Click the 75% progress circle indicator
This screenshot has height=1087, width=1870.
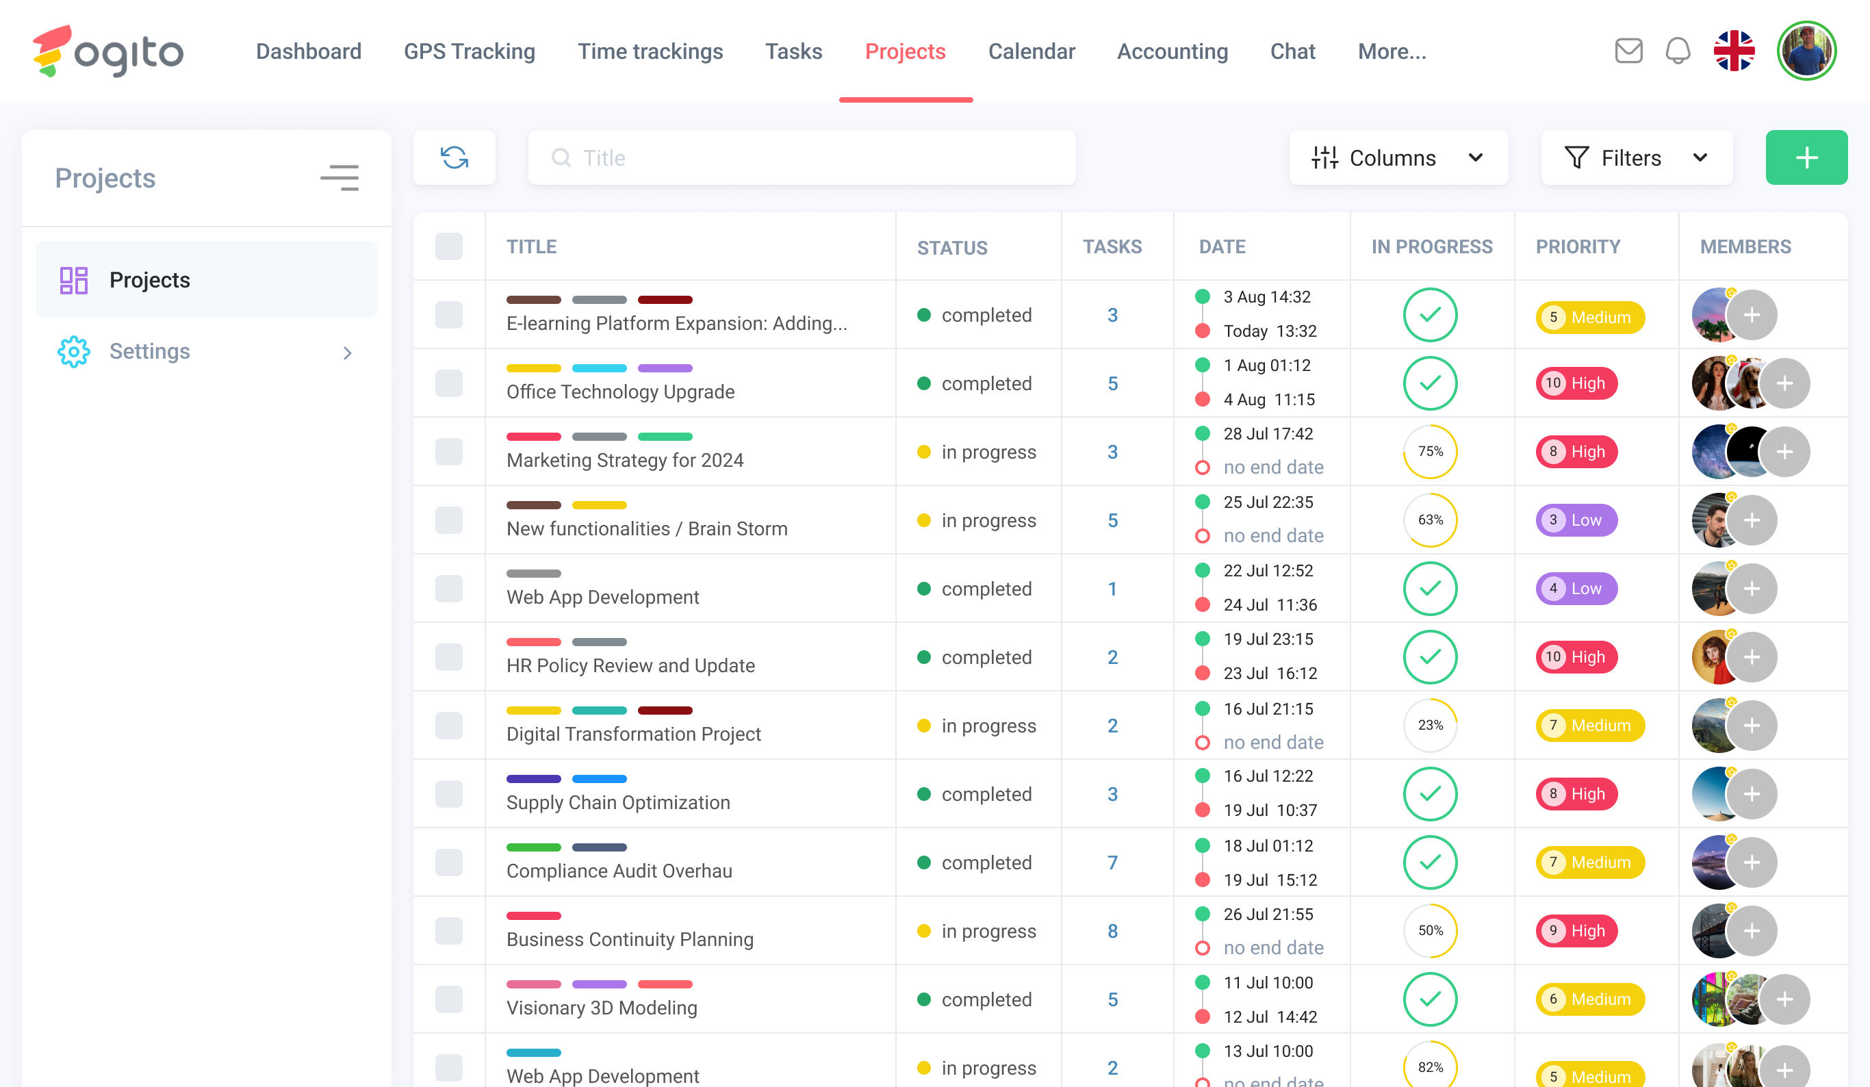point(1430,452)
